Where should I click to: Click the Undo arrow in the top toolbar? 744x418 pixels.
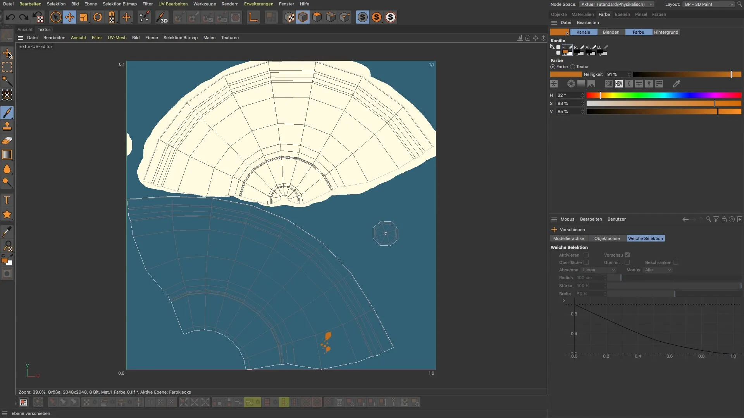point(10,17)
